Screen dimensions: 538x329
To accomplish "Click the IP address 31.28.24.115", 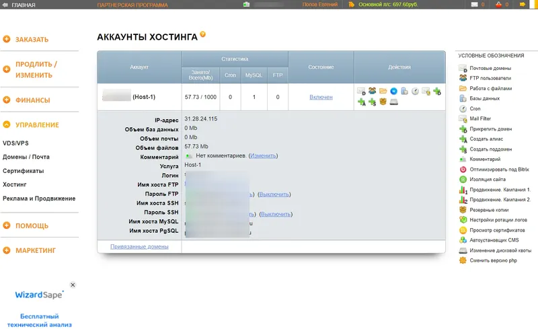I will pos(200,119).
